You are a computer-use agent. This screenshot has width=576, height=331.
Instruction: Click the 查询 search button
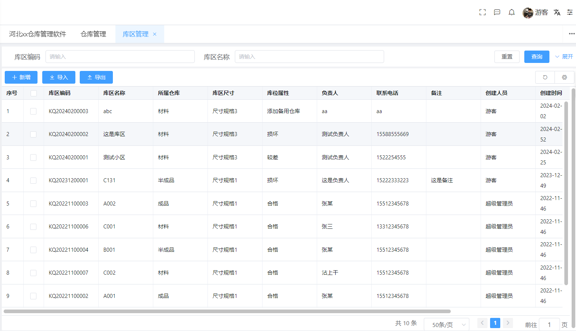(x=537, y=57)
